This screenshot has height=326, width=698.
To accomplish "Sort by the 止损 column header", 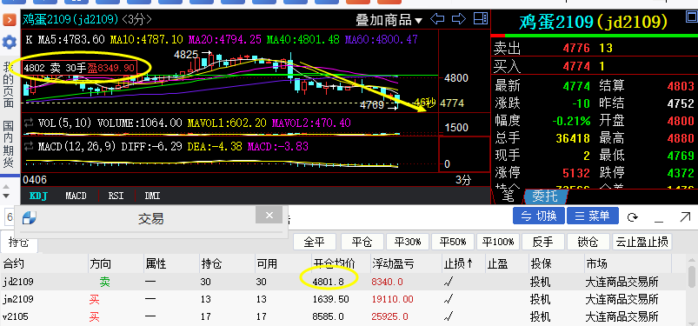I will pyautogui.click(x=458, y=264).
